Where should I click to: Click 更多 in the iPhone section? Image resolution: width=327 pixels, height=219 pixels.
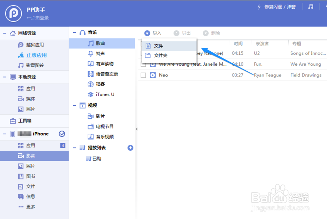click(30, 207)
